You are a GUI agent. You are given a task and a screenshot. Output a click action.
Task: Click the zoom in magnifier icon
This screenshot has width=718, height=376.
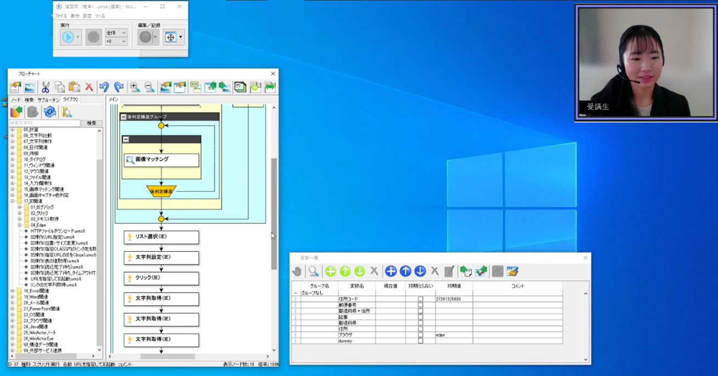coord(134,87)
